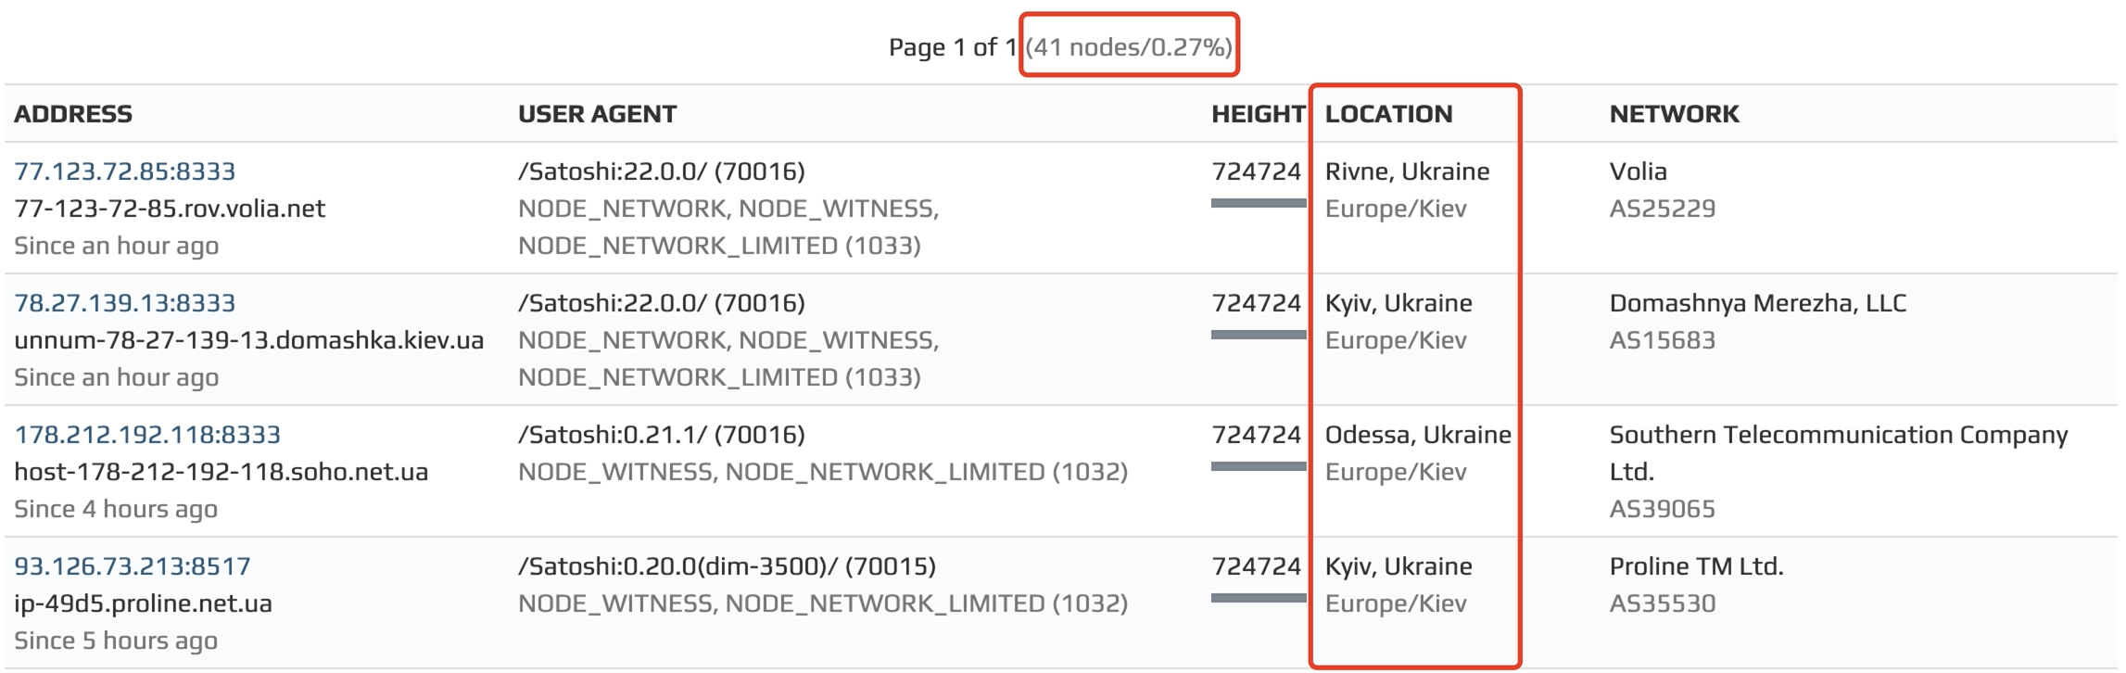Image resolution: width=2126 pixels, height=673 pixels.
Task: Click the Rivne, Ukraine location cell
Action: click(x=1407, y=171)
